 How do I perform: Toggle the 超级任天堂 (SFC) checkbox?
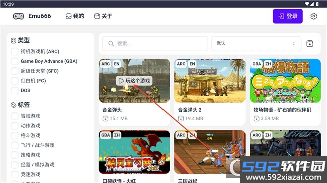(x=15, y=71)
